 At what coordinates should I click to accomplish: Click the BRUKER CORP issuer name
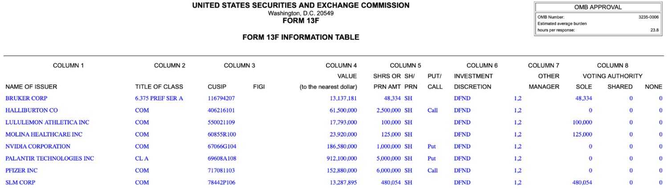26,98
